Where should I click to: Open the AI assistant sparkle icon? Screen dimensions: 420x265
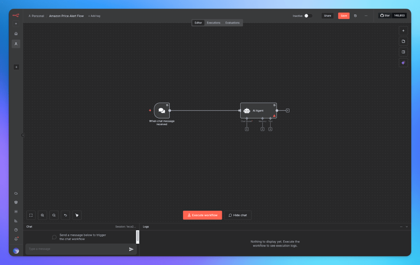pos(403,62)
